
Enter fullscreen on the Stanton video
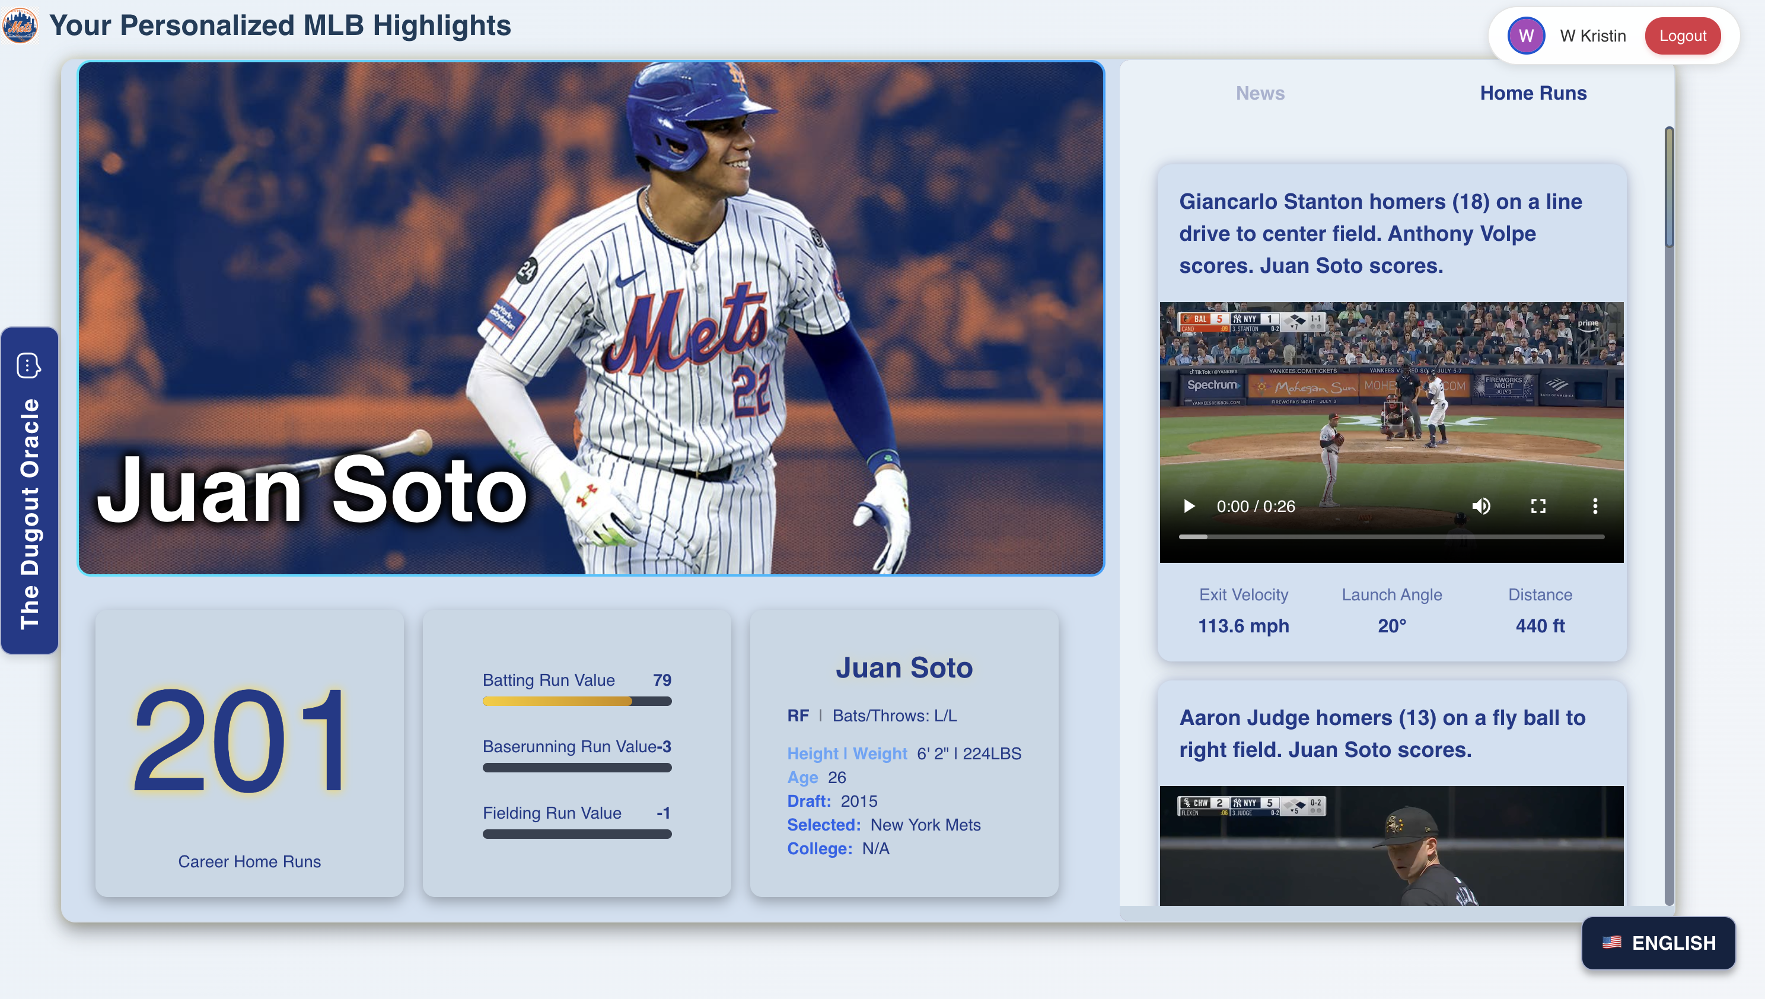click(x=1538, y=507)
